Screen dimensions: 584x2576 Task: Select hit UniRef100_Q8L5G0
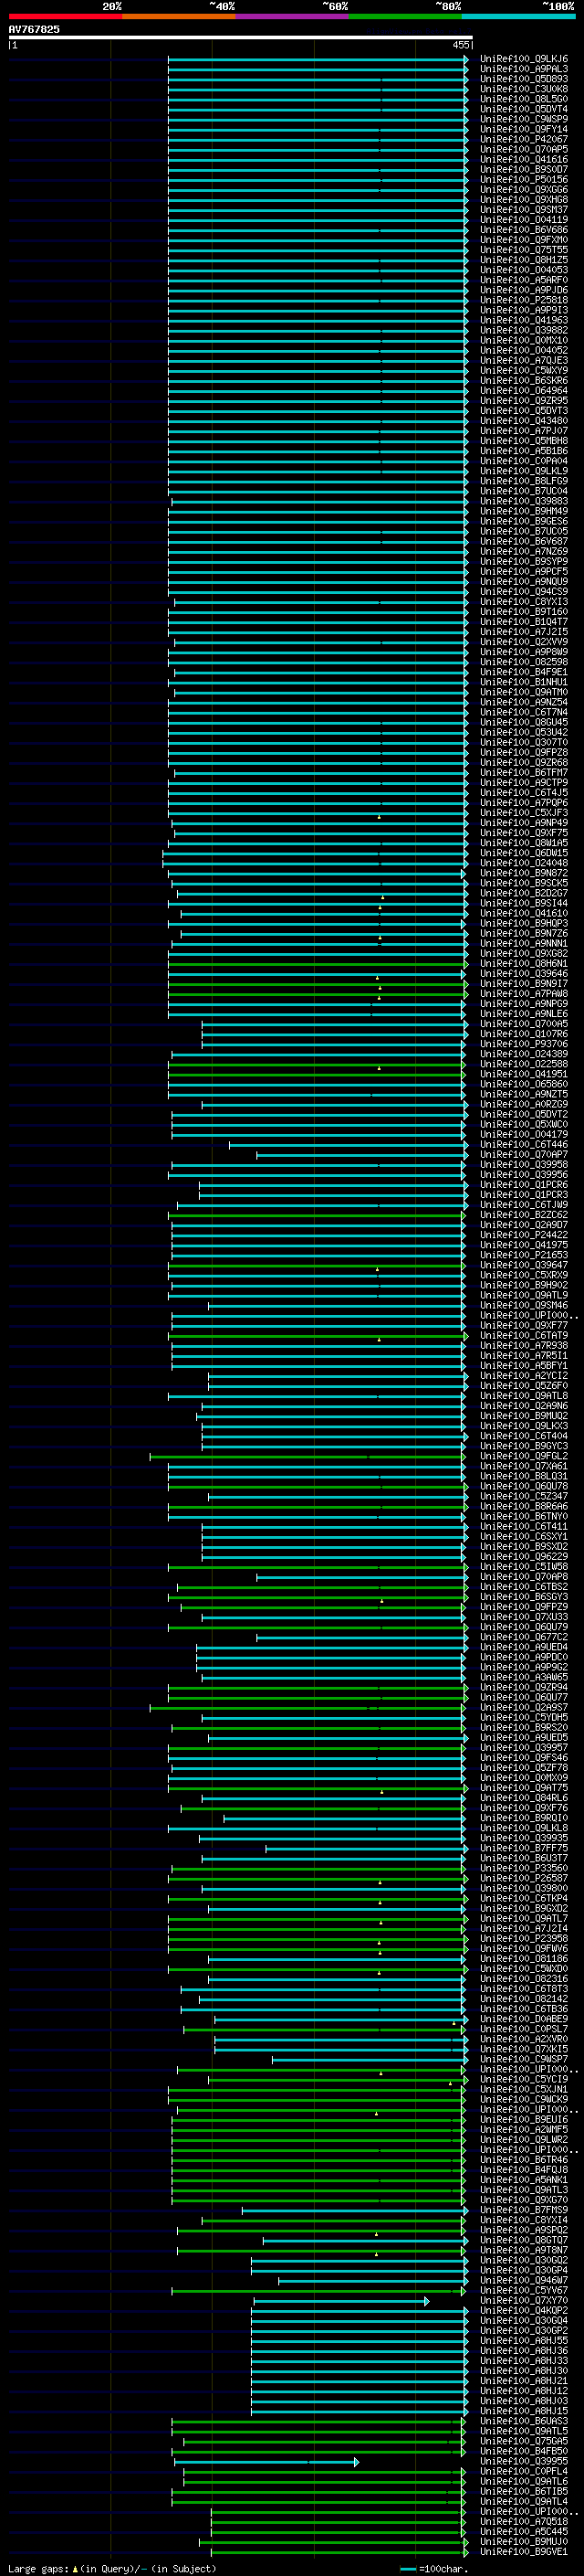(523, 99)
